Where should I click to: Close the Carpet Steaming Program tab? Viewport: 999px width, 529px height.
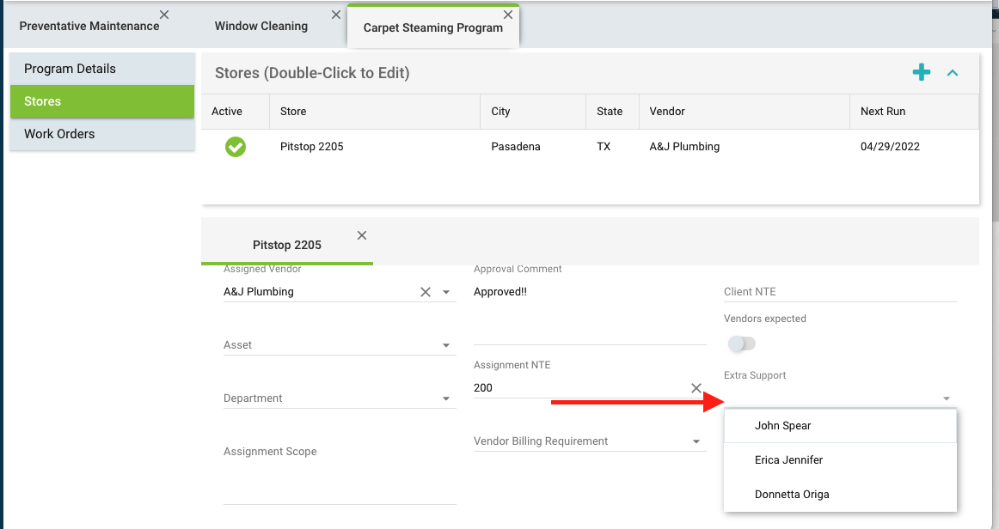pyautogui.click(x=508, y=15)
